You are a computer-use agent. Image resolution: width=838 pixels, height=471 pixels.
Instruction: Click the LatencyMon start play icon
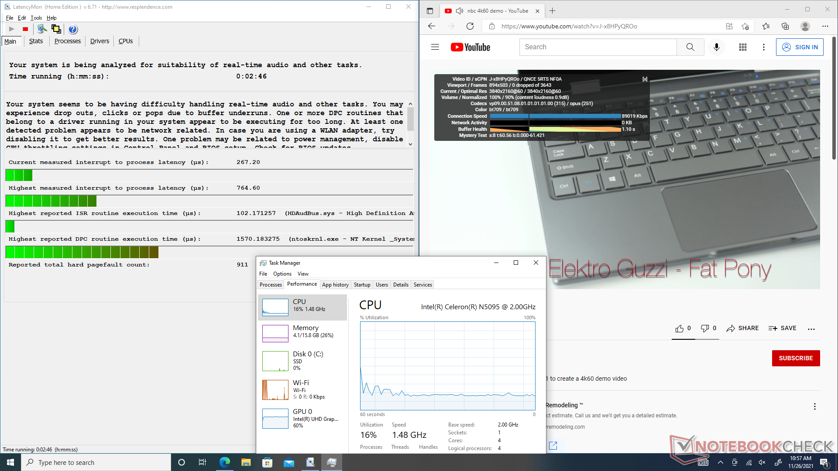pos(12,29)
